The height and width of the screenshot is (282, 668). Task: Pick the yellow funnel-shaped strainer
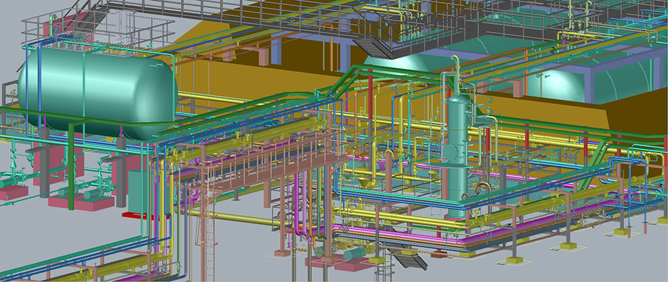pos(367,183)
